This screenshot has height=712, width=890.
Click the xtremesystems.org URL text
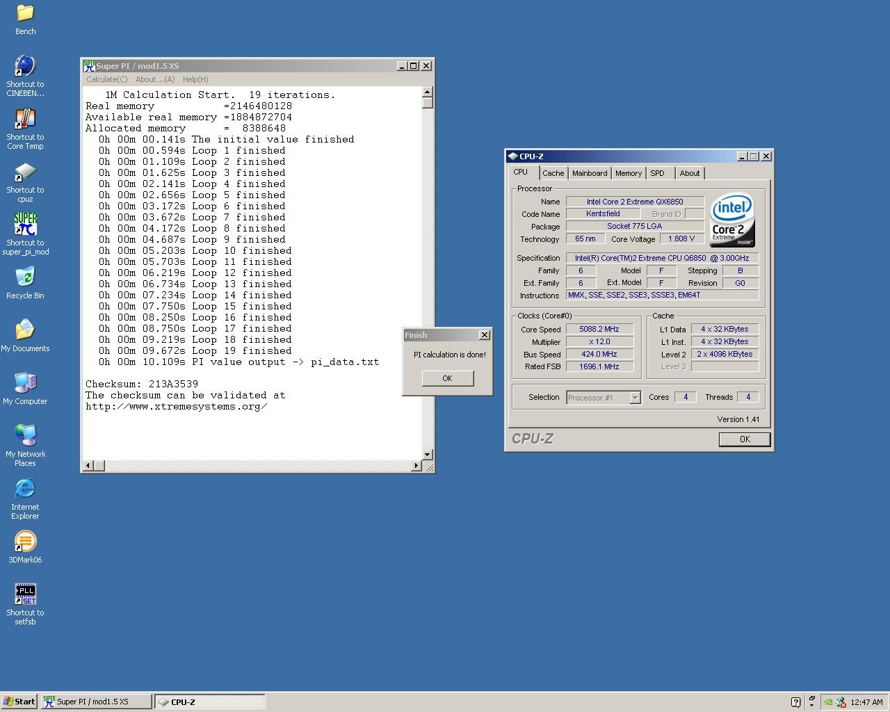point(177,406)
